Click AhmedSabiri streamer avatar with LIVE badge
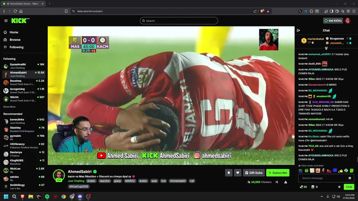This screenshot has height=201, width=358. click(59, 176)
